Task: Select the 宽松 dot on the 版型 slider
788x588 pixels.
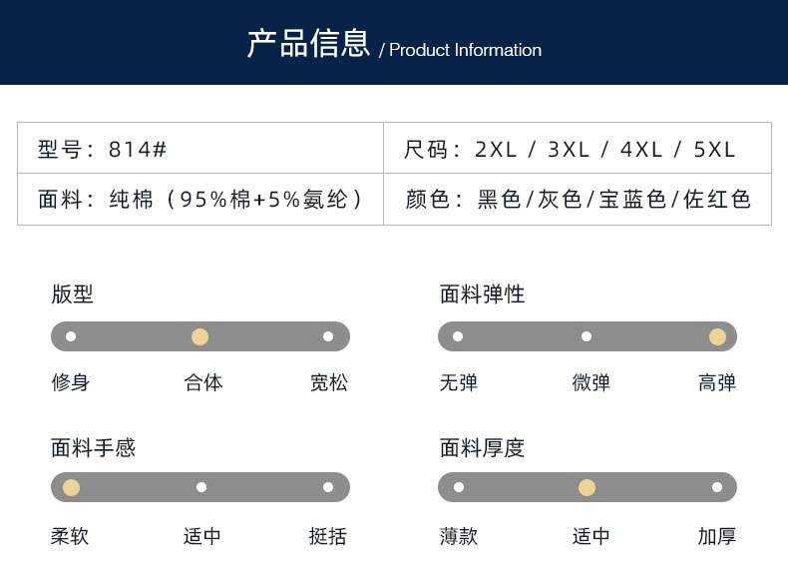Action: pyautogui.click(x=328, y=336)
